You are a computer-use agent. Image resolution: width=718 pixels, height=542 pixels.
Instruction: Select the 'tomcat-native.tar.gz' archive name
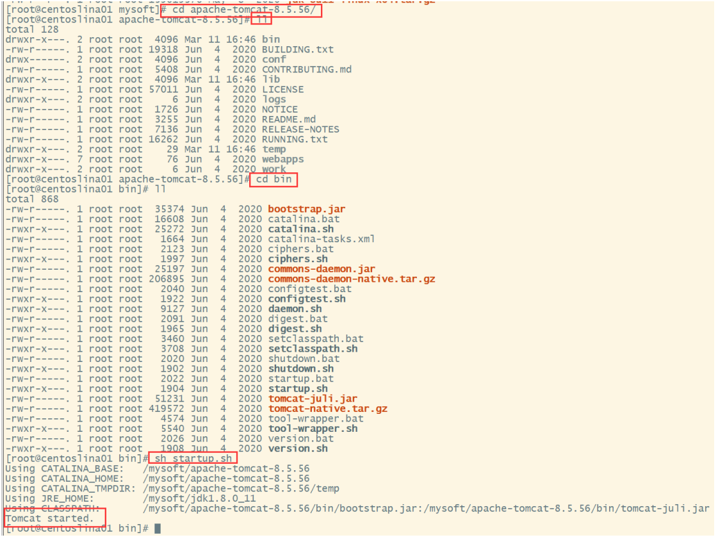[x=328, y=409]
